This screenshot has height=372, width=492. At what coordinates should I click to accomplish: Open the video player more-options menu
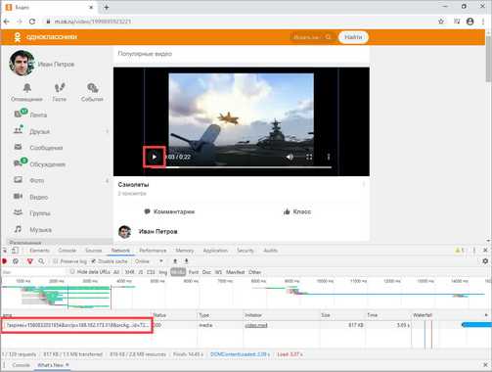point(329,157)
